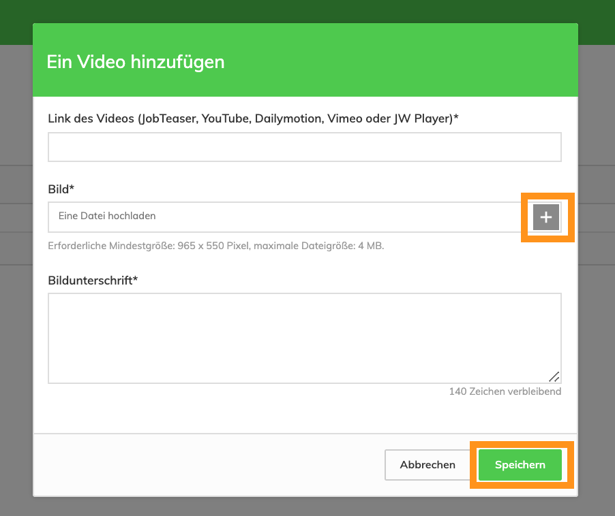Viewport: 615px width, 516px height.
Task: Click the 'Link des Videos' field label
Action: click(253, 118)
